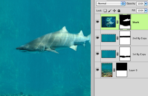Open the Fill slider arrow
148x96 pixels.
146,10
